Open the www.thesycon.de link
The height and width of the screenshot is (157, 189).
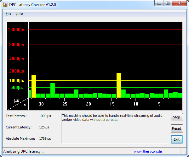pyautogui.click(x=148, y=151)
